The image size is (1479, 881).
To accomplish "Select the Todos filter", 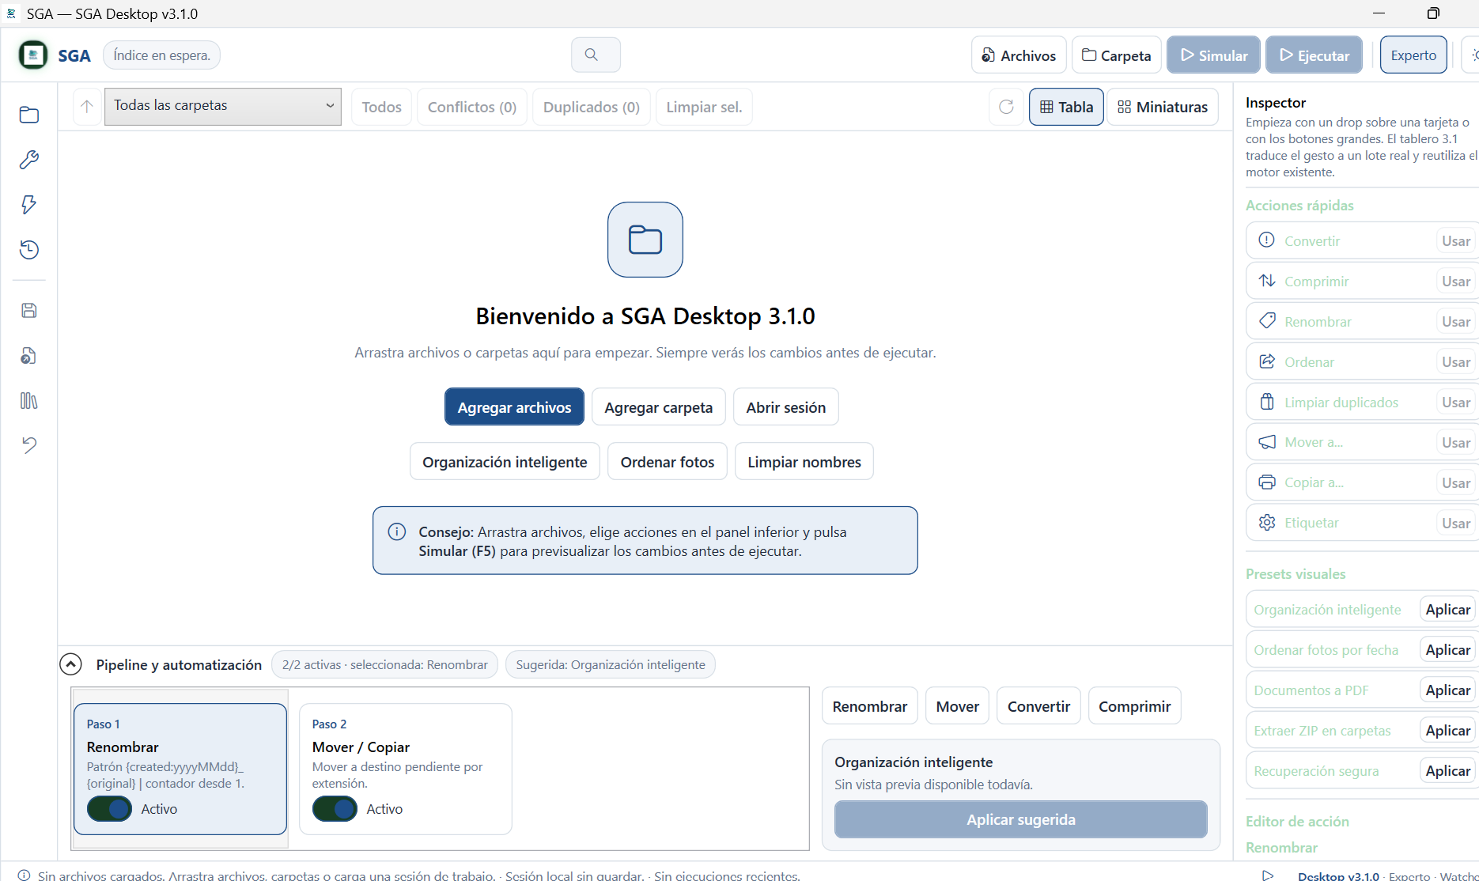I will coord(381,107).
